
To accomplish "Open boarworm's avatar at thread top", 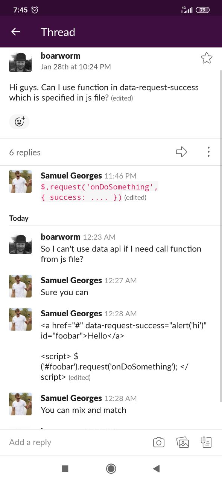I will coord(20,61).
